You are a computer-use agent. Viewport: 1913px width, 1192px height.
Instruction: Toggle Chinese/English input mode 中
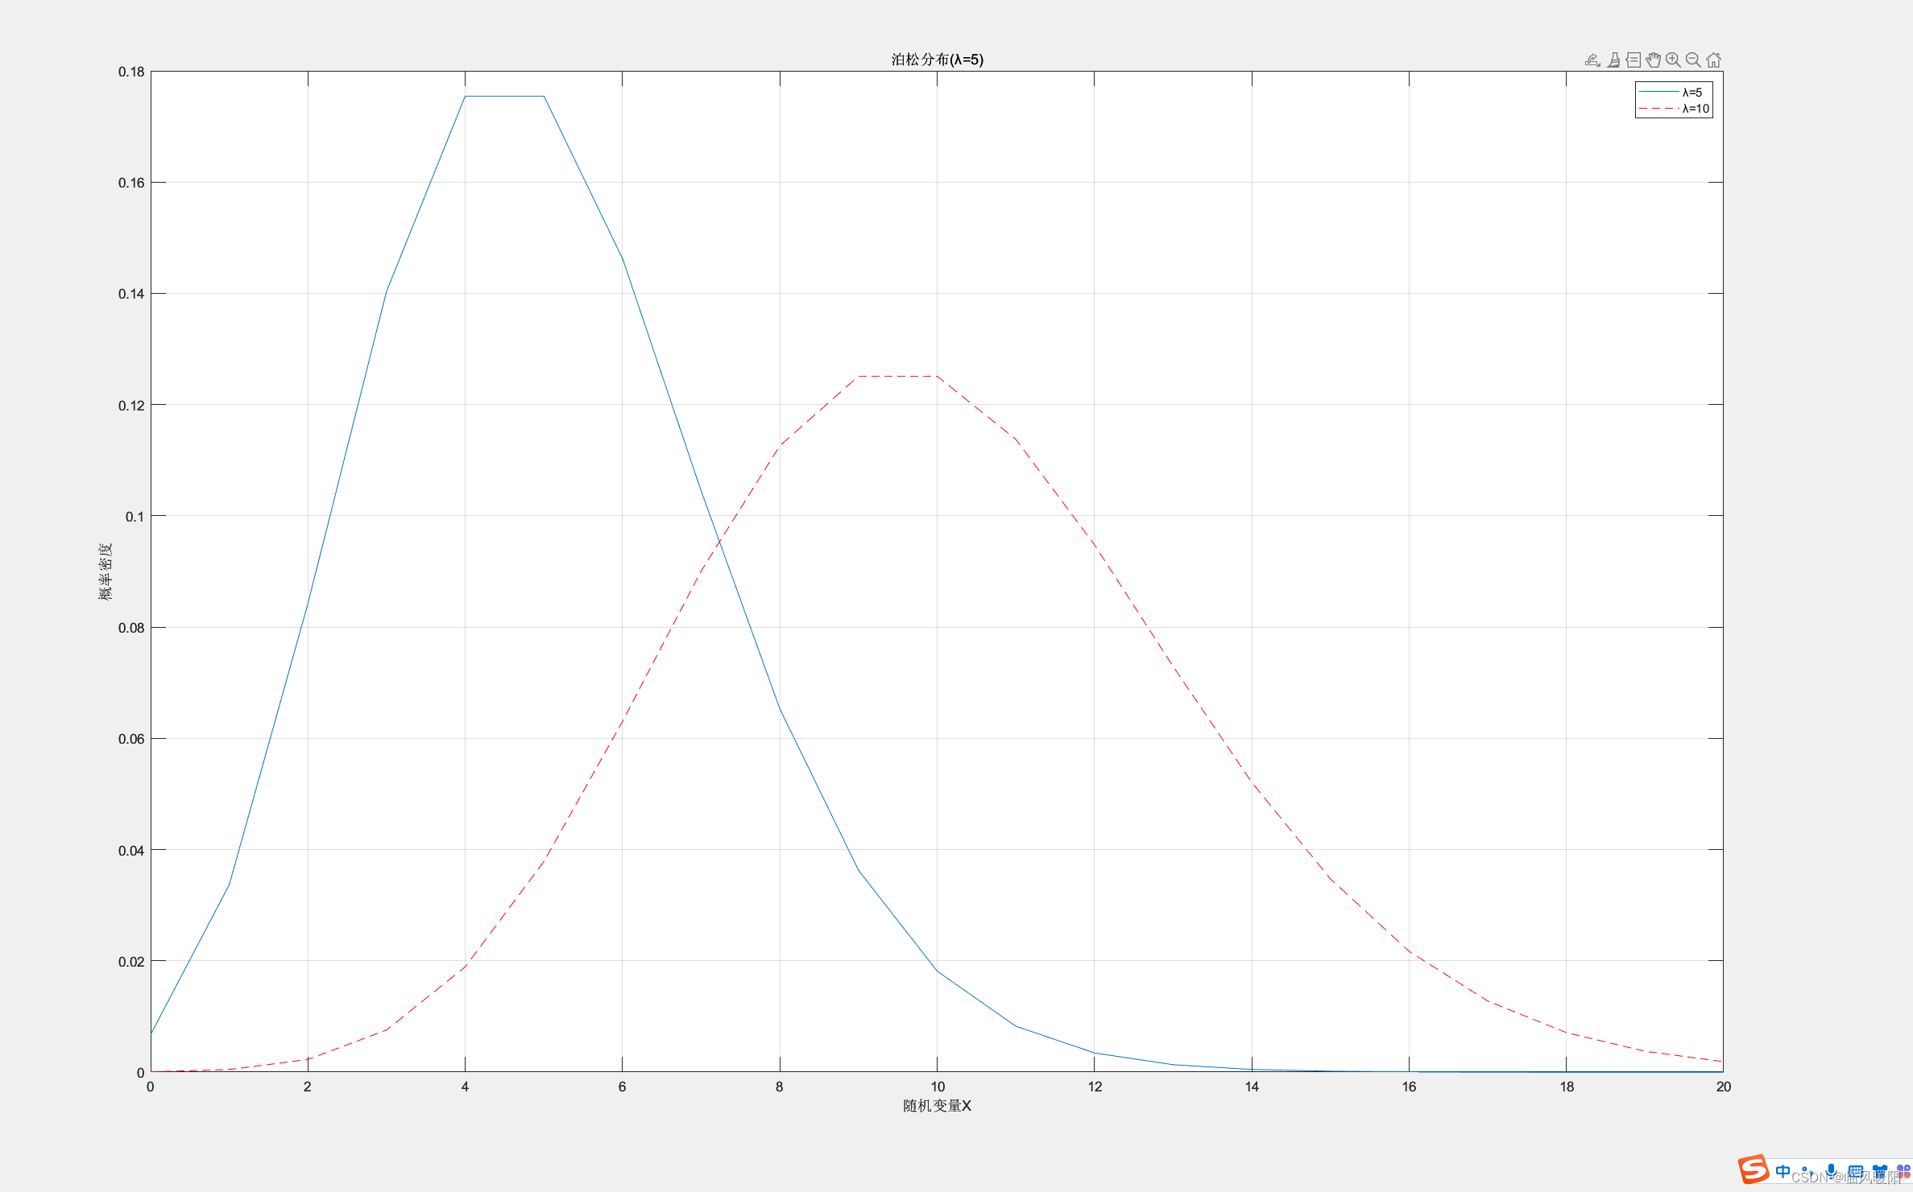pyautogui.click(x=1783, y=1171)
